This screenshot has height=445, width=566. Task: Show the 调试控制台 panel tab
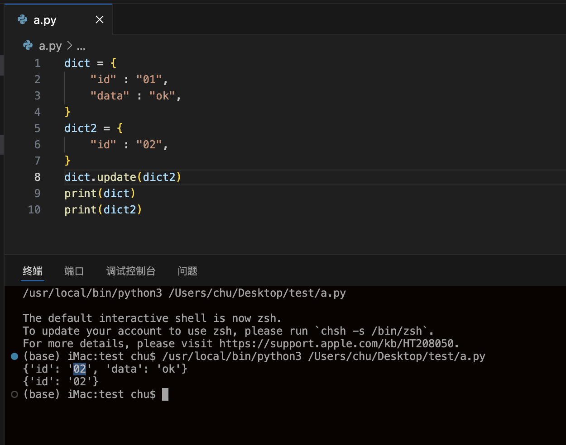click(x=131, y=271)
